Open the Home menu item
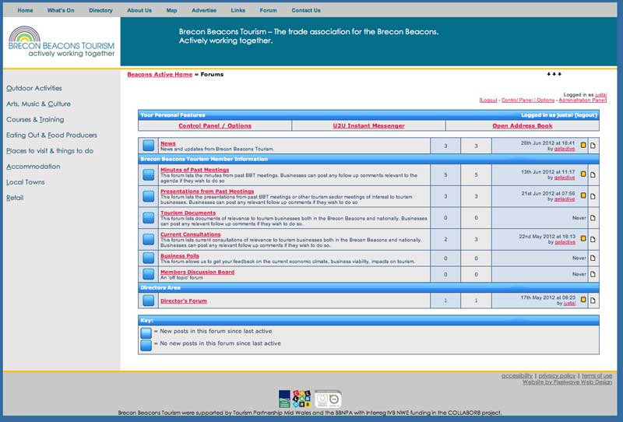The height and width of the screenshot is (422, 623). tap(25, 10)
